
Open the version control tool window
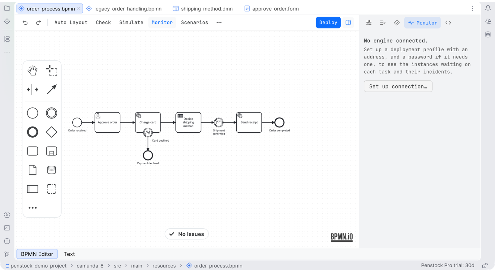(7, 254)
